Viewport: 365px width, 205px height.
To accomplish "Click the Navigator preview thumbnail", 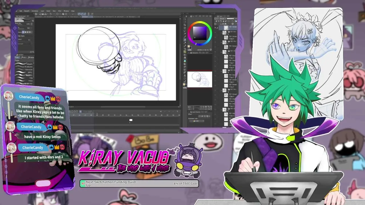I will click(200, 79).
